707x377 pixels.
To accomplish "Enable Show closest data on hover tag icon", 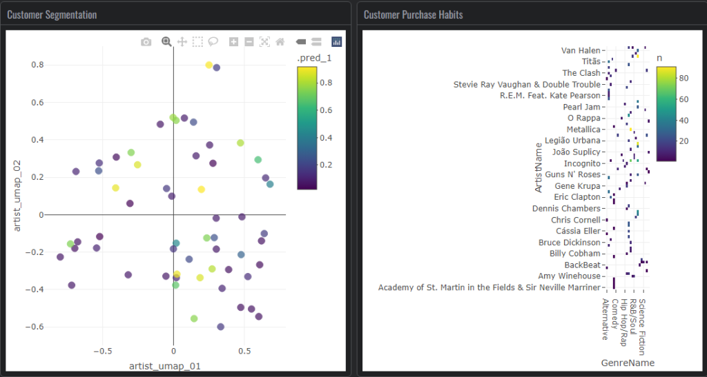I will point(301,42).
